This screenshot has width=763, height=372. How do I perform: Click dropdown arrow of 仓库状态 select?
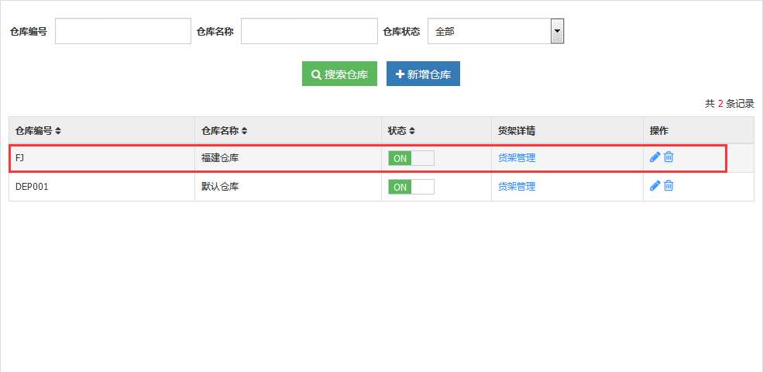click(x=557, y=31)
